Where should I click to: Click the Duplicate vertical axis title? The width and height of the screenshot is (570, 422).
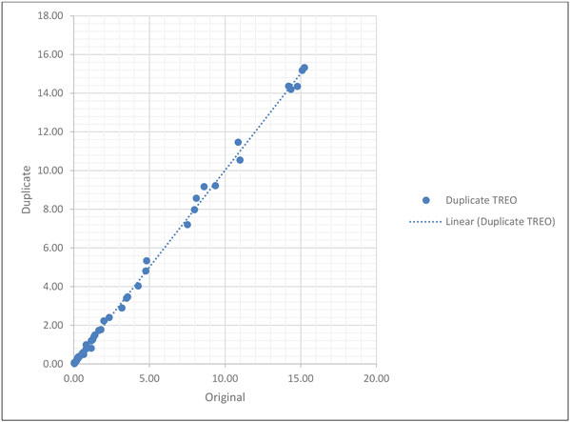coord(26,190)
